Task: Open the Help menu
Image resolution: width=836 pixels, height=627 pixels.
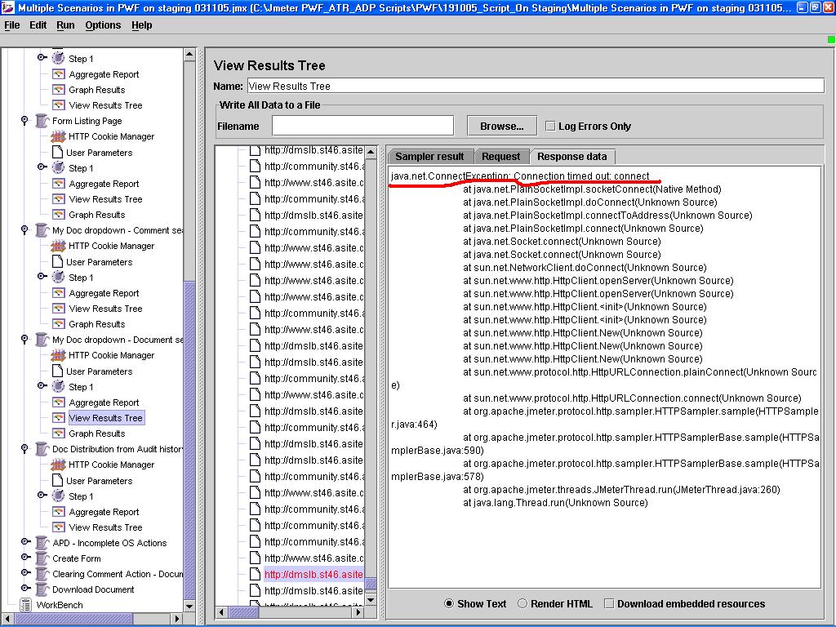Action: pos(142,25)
